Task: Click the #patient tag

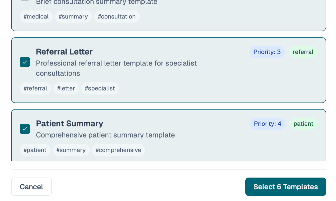Action: [x=35, y=150]
